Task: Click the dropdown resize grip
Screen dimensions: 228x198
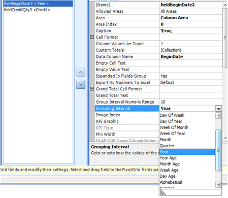Action: click(x=163, y=192)
